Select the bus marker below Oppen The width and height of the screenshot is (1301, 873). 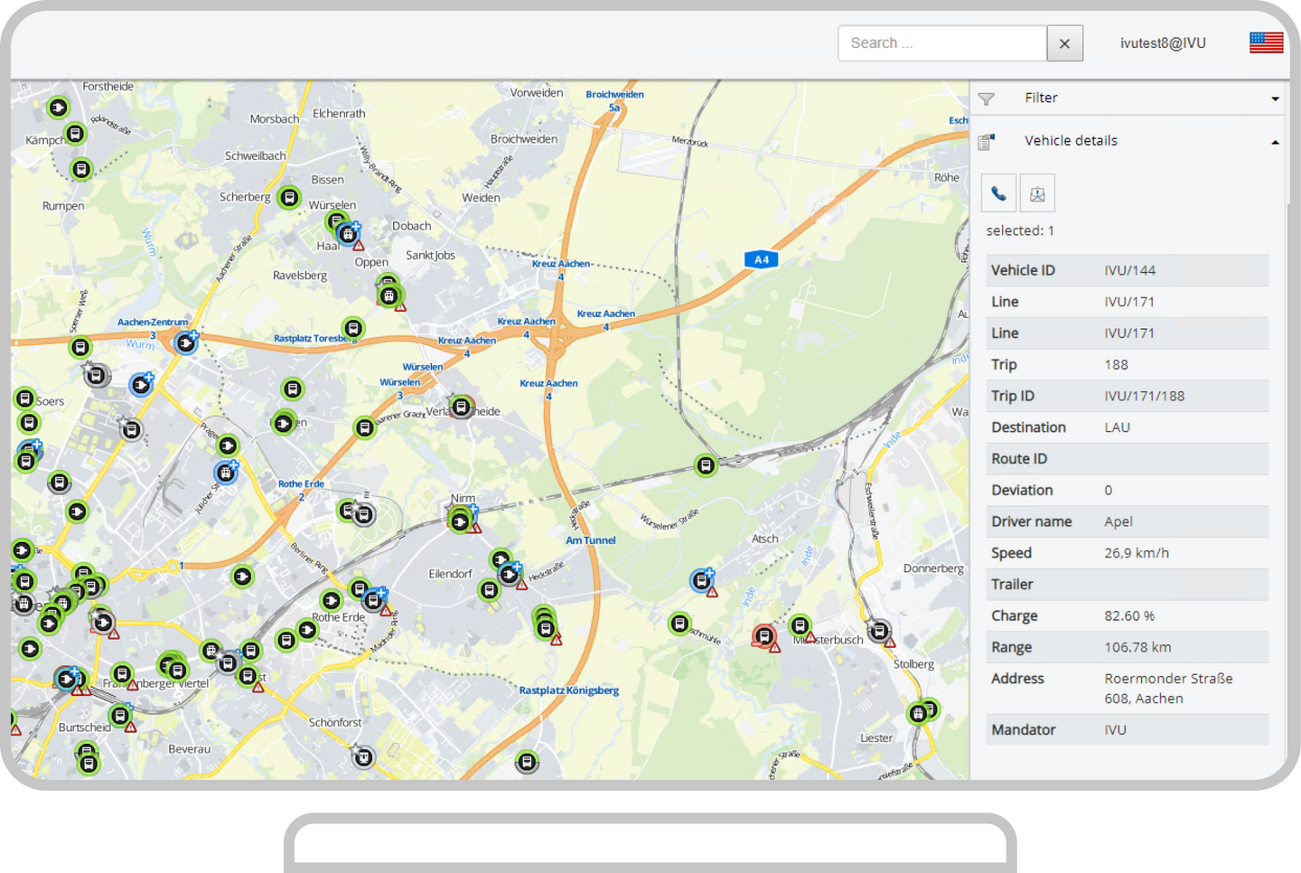point(389,295)
